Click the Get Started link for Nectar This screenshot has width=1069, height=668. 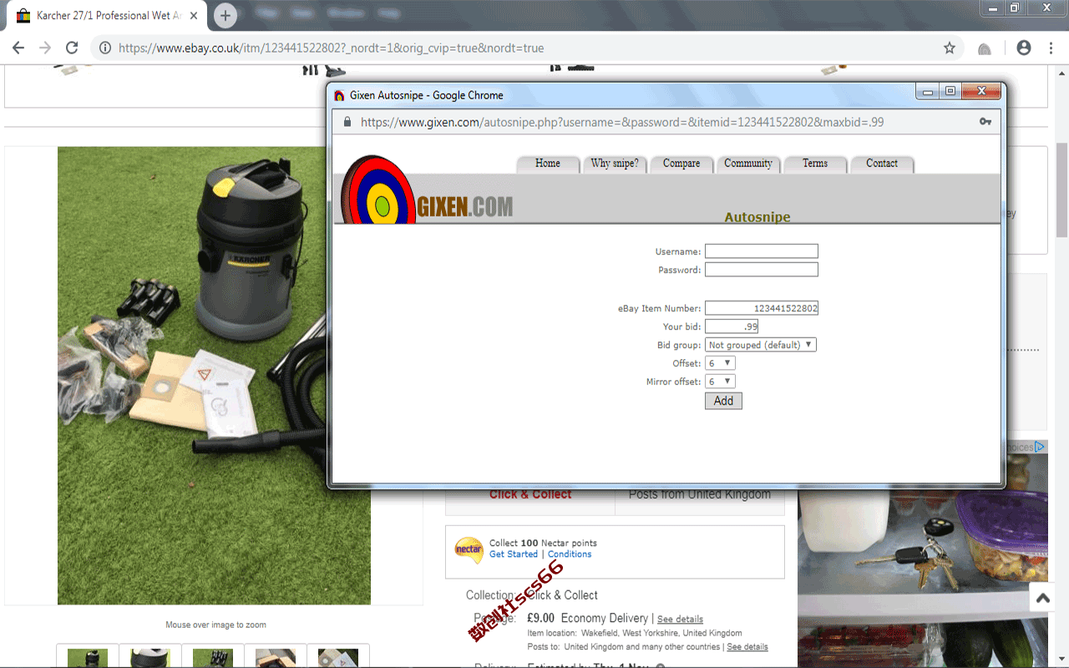click(x=514, y=554)
